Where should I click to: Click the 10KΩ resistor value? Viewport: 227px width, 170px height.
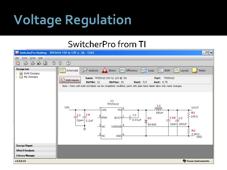point(194,116)
